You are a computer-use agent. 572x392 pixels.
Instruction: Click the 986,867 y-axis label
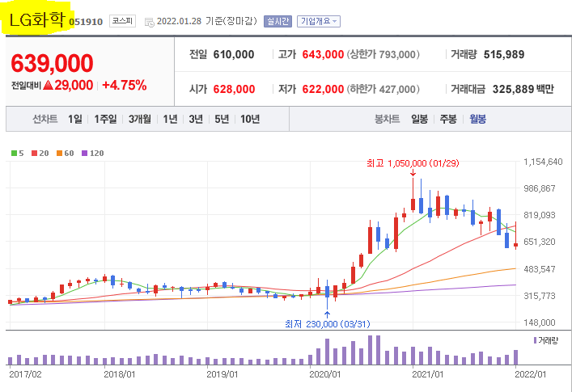pos(540,188)
